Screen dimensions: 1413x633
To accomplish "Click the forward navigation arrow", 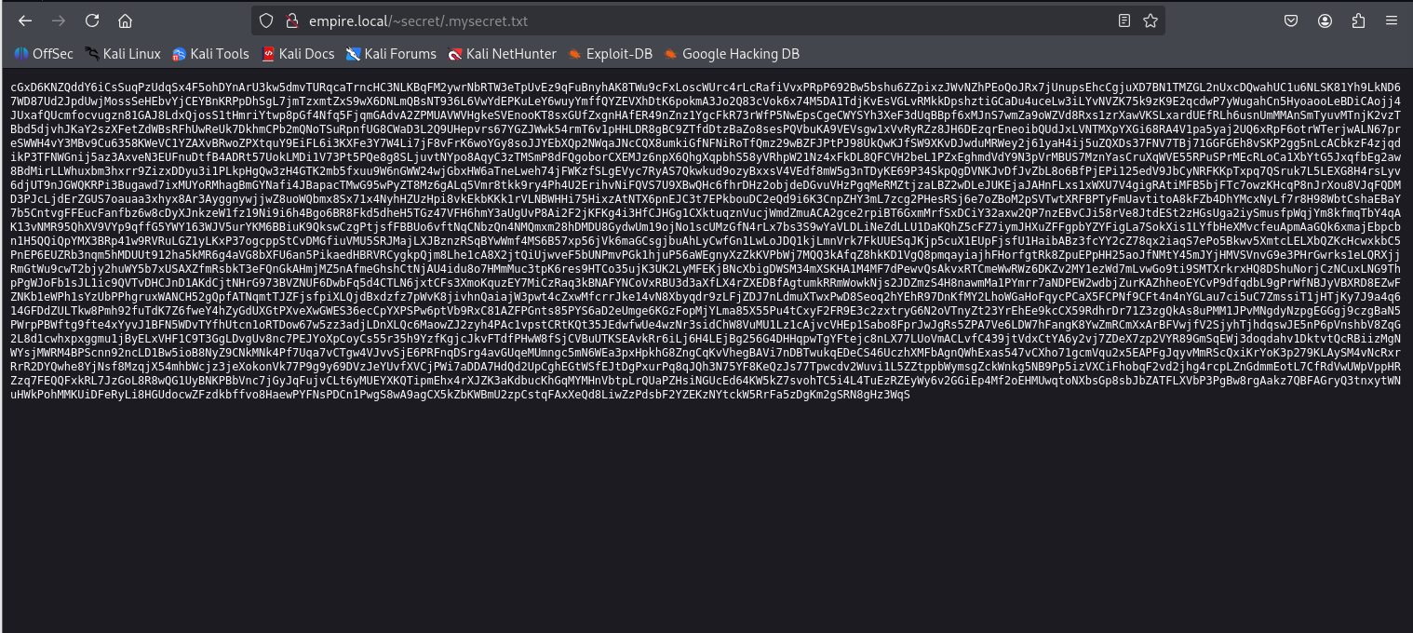I will click(x=59, y=20).
